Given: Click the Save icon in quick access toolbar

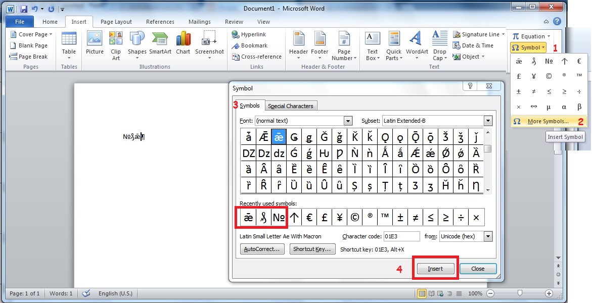Looking at the screenshot, I should [x=24, y=9].
